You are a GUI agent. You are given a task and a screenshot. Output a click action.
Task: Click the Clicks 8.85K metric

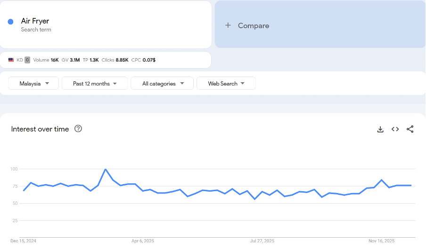click(115, 60)
